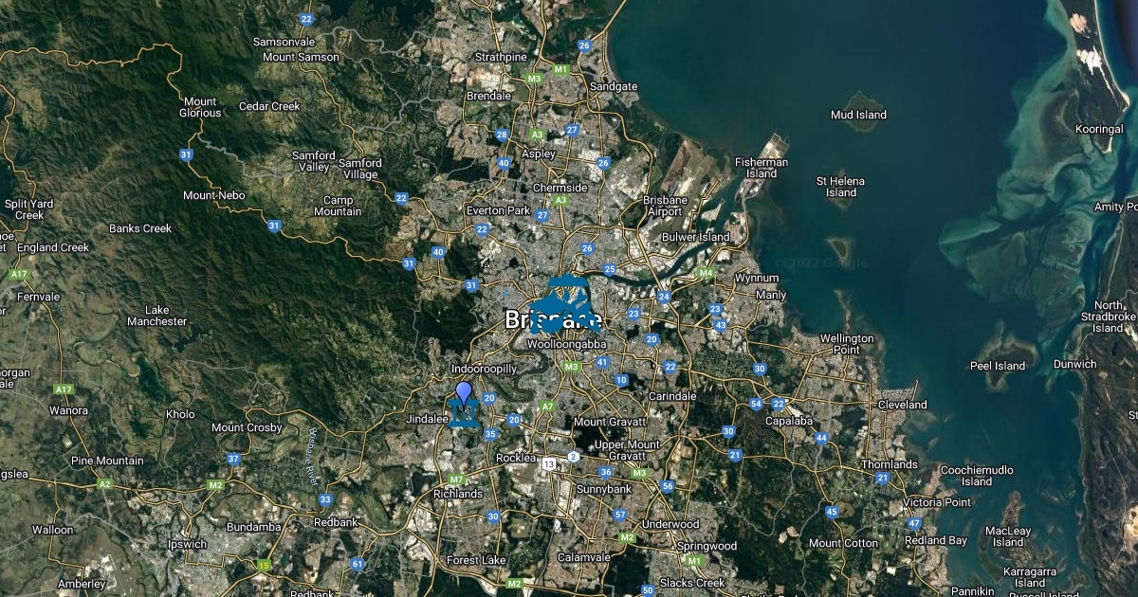This screenshot has width=1138, height=597.
Task: Click the route 57 shield
Action: click(620, 515)
